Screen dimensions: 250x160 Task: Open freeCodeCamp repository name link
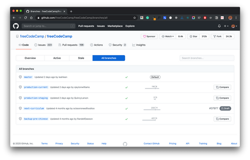[x=60, y=36]
